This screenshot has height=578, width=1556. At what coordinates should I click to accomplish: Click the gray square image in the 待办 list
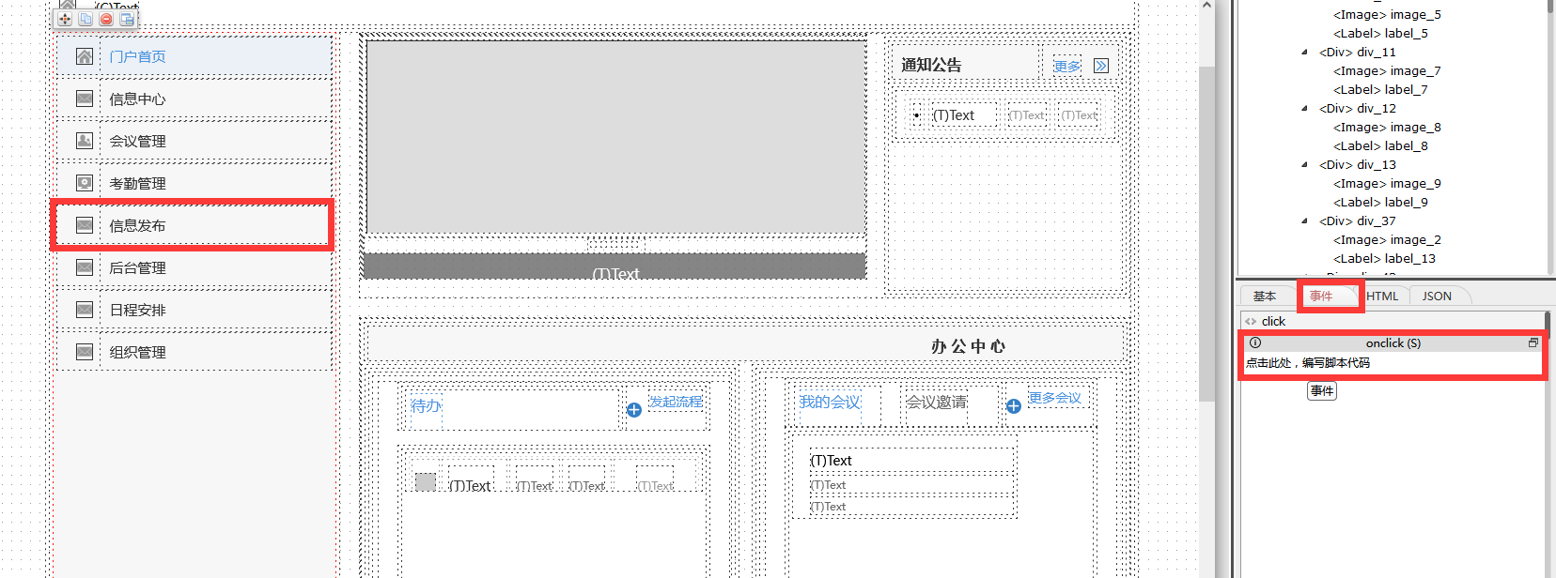coord(426,481)
